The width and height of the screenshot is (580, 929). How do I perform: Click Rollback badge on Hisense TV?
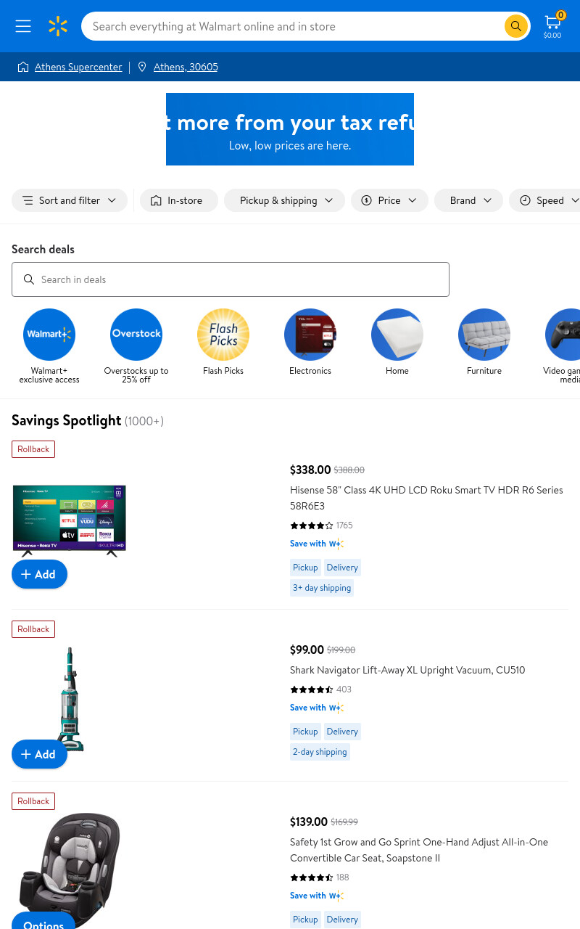33,449
